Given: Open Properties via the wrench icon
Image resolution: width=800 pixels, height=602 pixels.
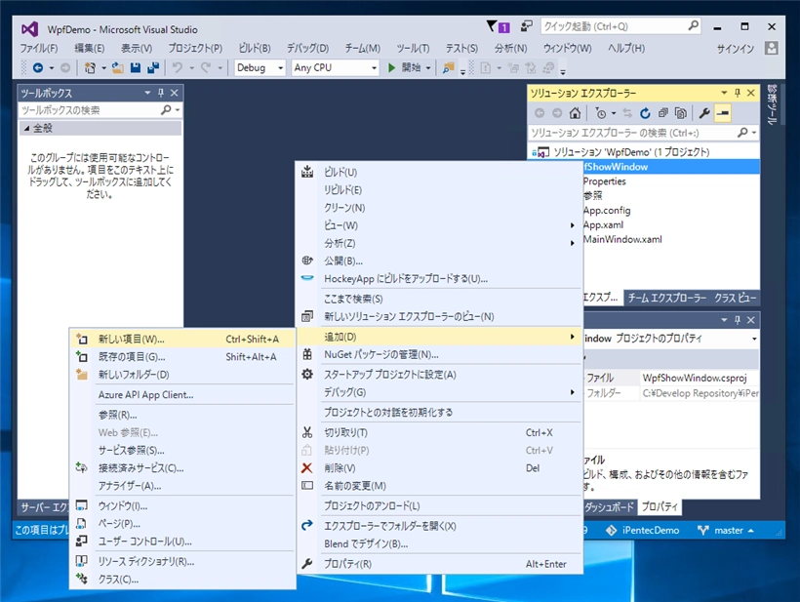Looking at the screenshot, I should (704, 113).
